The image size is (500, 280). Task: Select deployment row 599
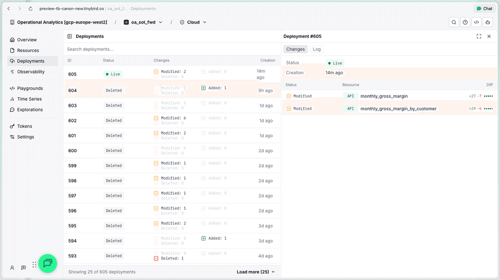pyautogui.click(x=172, y=165)
